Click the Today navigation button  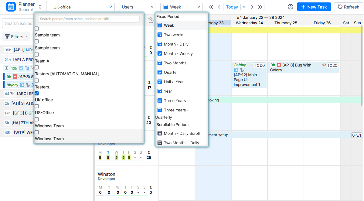tap(232, 7)
